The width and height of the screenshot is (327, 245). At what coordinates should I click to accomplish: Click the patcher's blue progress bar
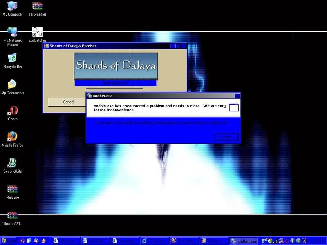(x=115, y=83)
